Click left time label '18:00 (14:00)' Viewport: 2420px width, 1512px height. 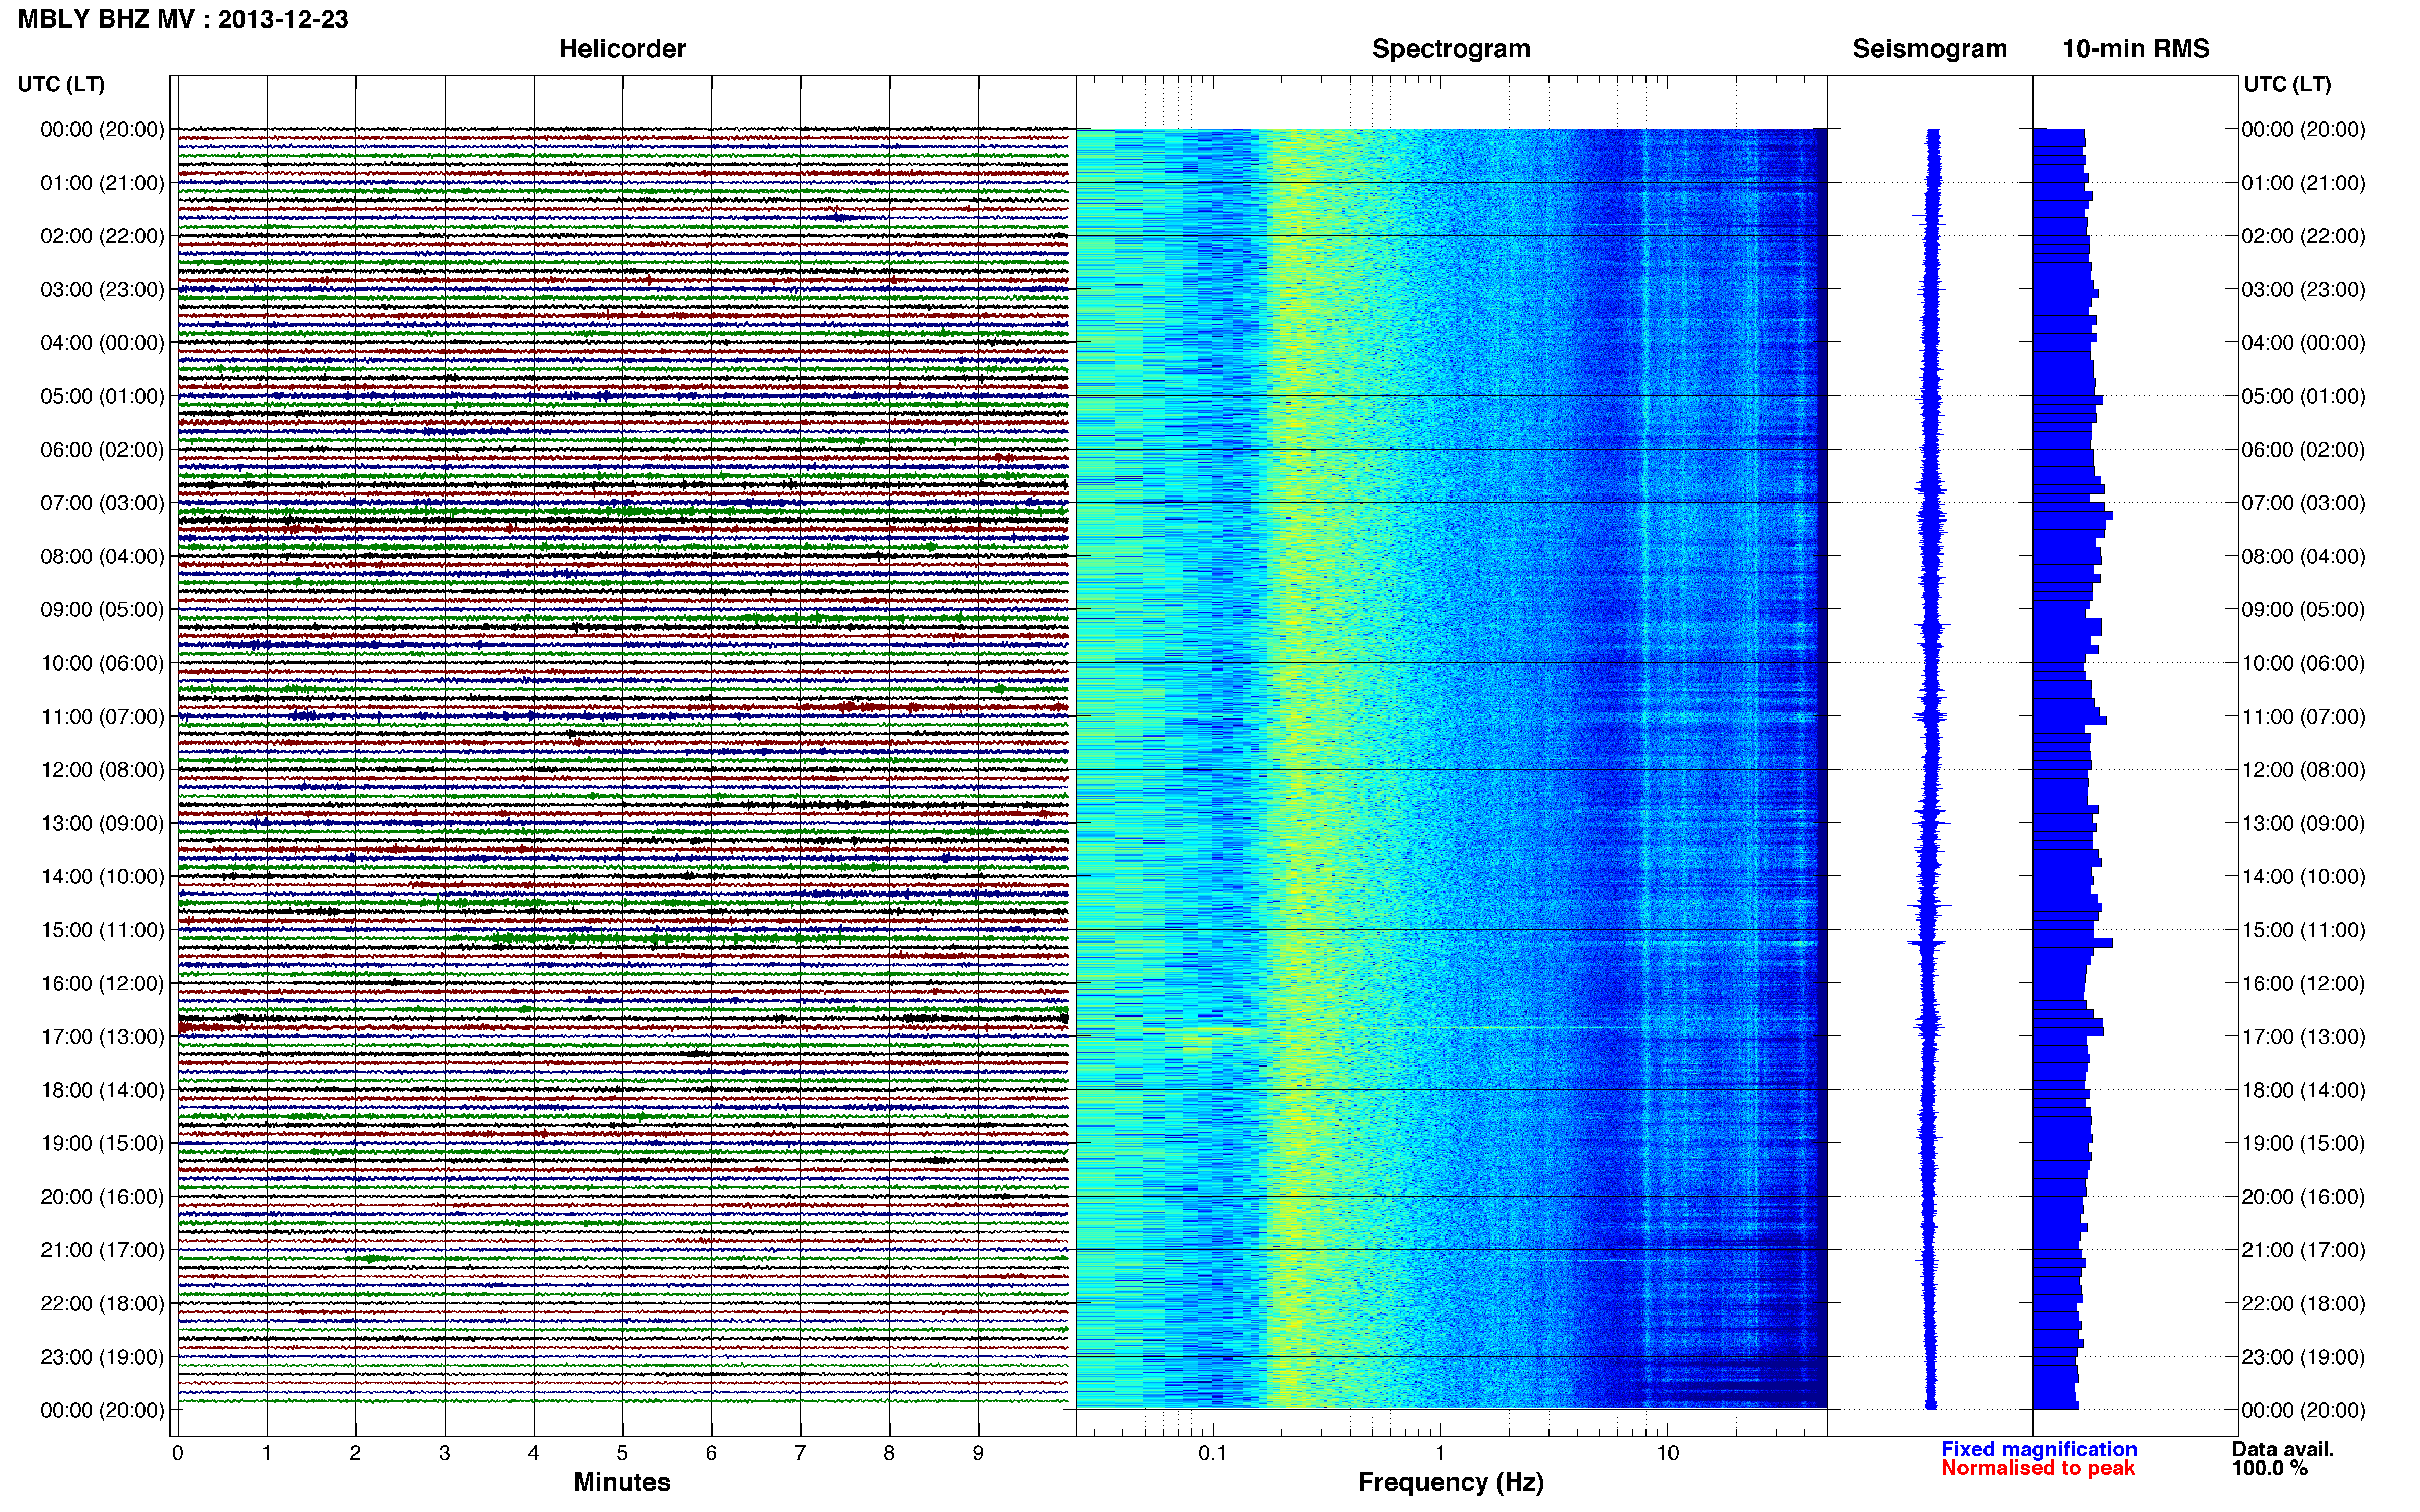102,1090
